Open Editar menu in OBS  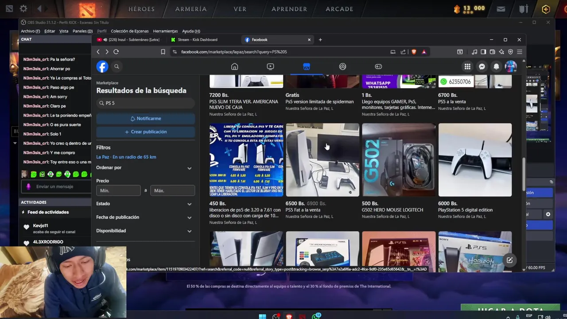point(50,31)
